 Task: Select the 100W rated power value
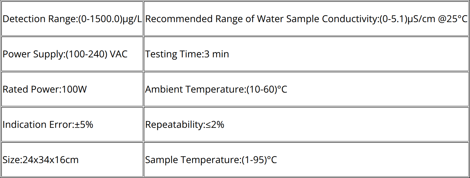(74, 89)
